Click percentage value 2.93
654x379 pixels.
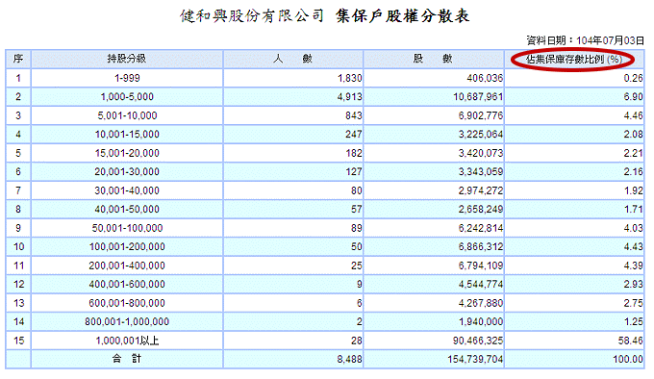pos(633,285)
